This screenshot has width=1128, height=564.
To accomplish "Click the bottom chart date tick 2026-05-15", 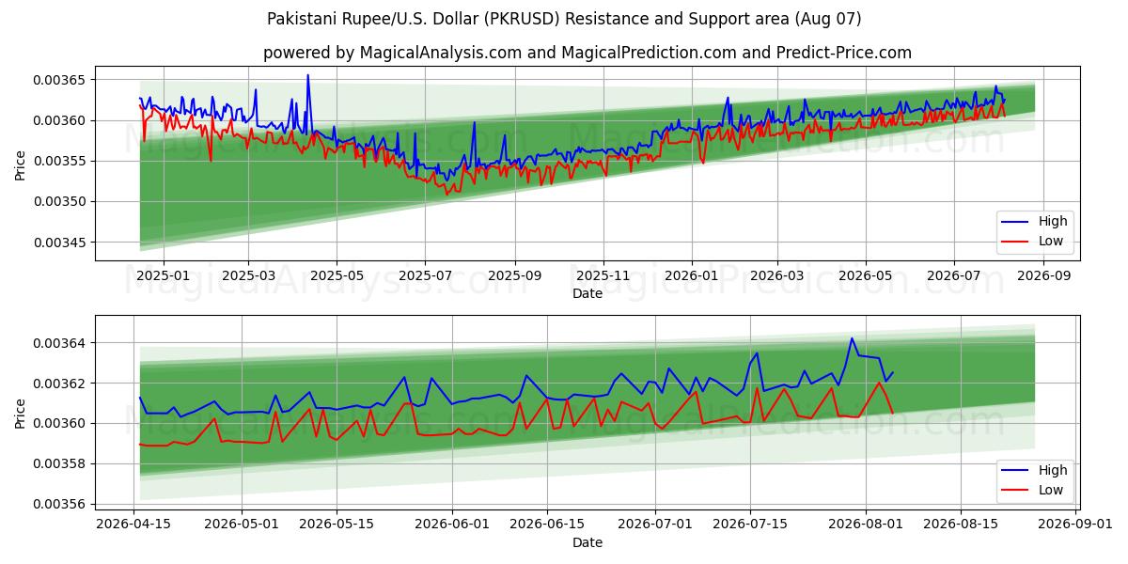I will pyautogui.click(x=337, y=525).
